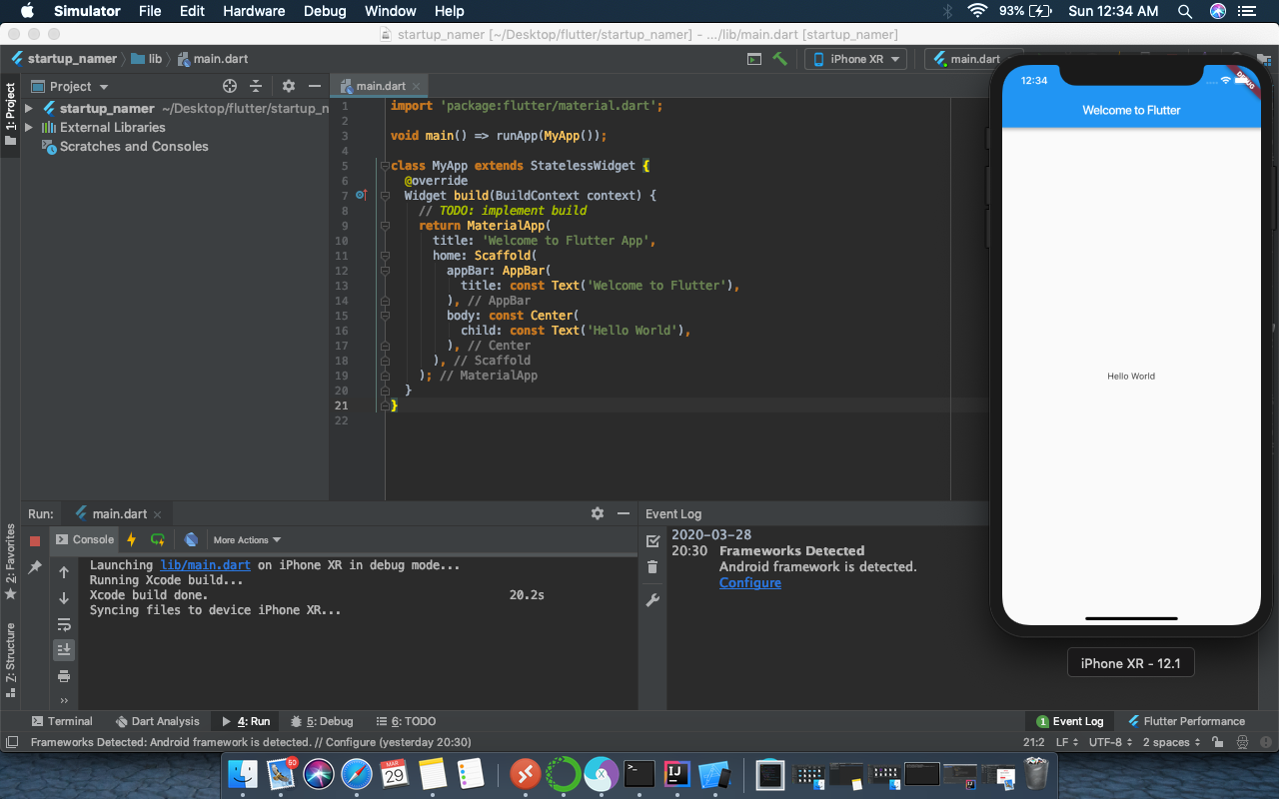
Task: Open Event Log settings via the wrench icon
Action: (652, 599)
